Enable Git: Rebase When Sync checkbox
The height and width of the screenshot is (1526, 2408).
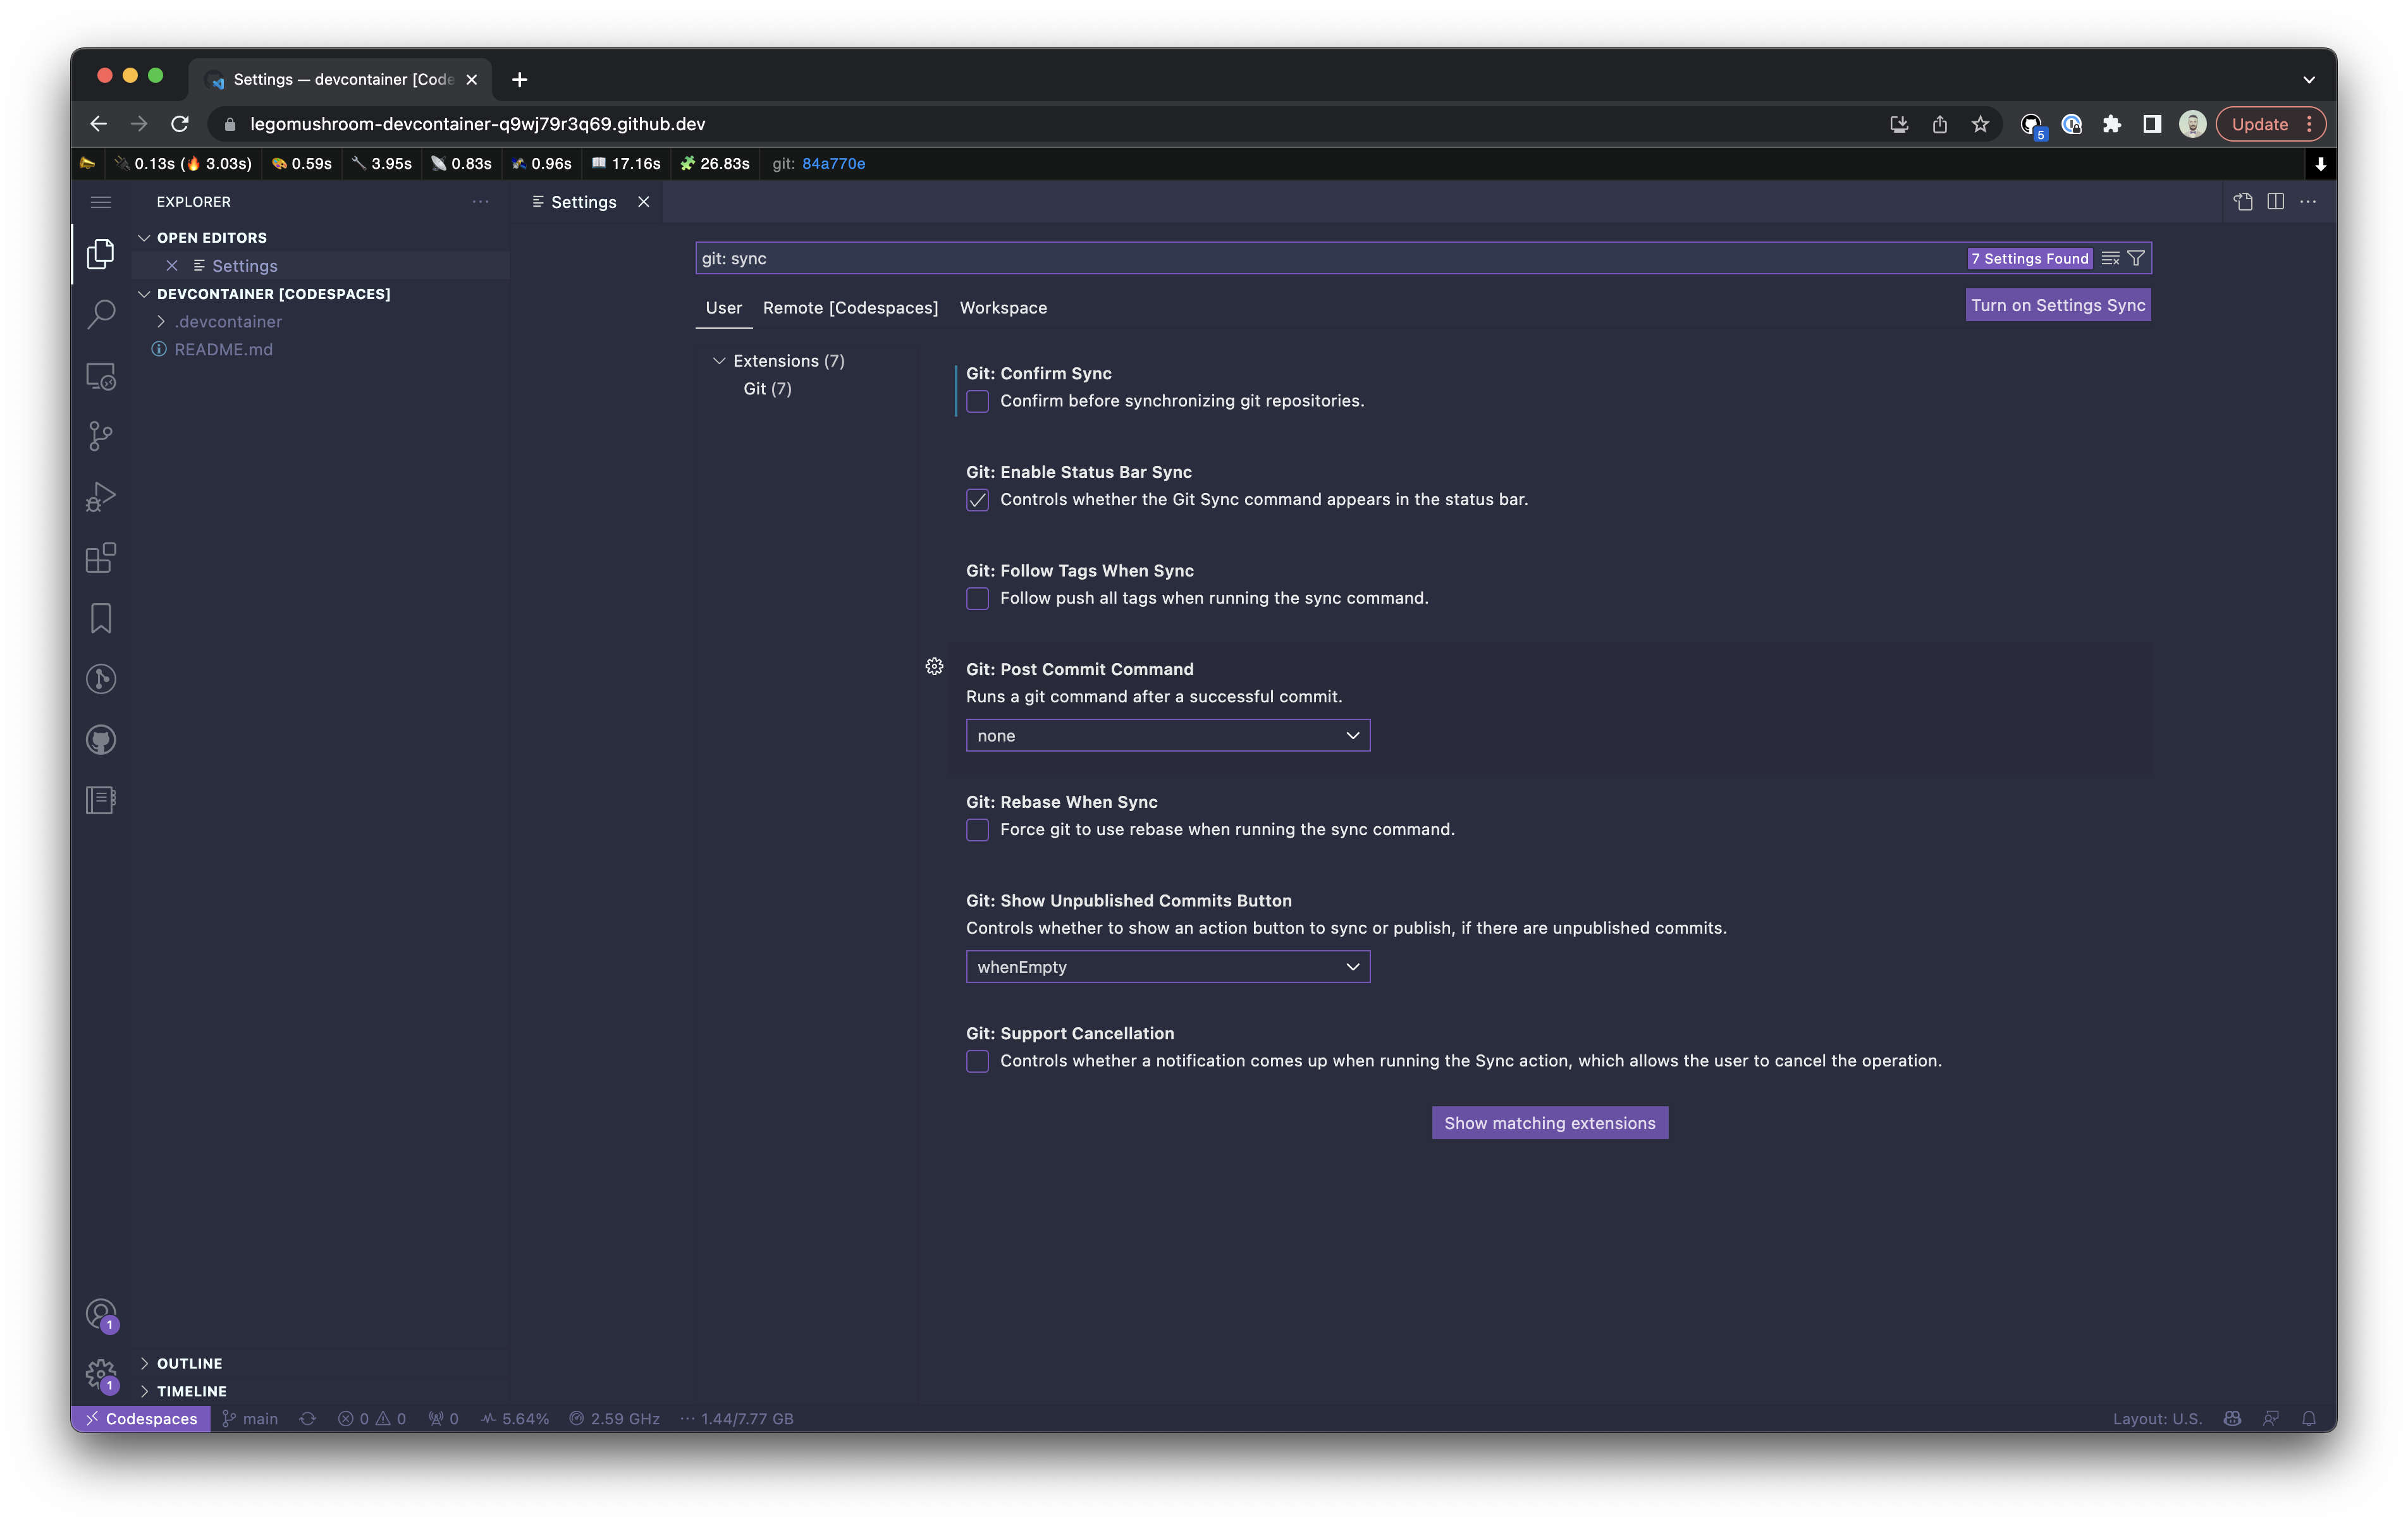coord(977,830)
